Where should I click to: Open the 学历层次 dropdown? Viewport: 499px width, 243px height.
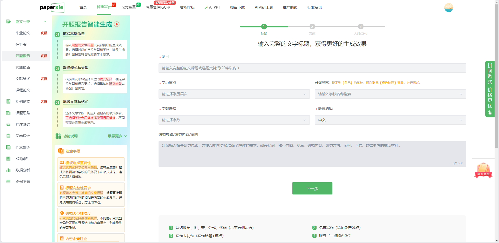[x=234, y=94]
